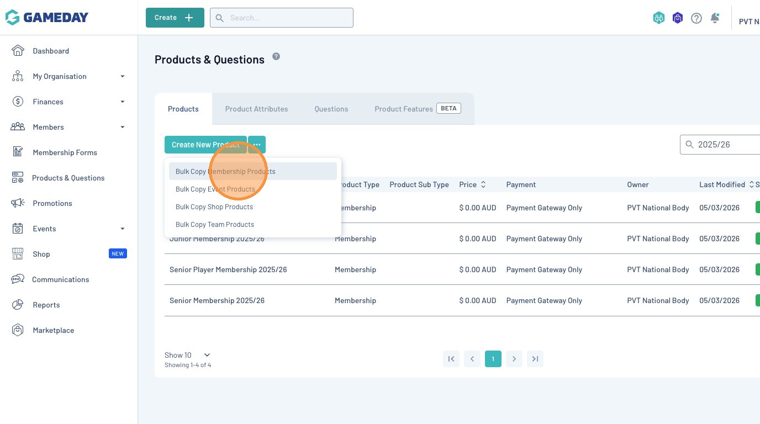The width and height of the screenshot is (760, 424).
Task: Click the My Organisation hierarchy icon
Action: coord(18,76)
